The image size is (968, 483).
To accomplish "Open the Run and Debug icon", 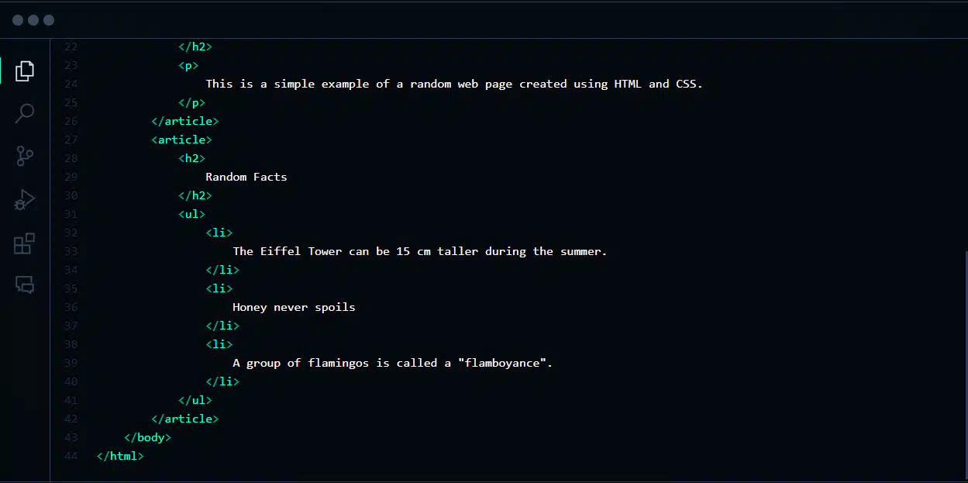I will tap(25, 200).
